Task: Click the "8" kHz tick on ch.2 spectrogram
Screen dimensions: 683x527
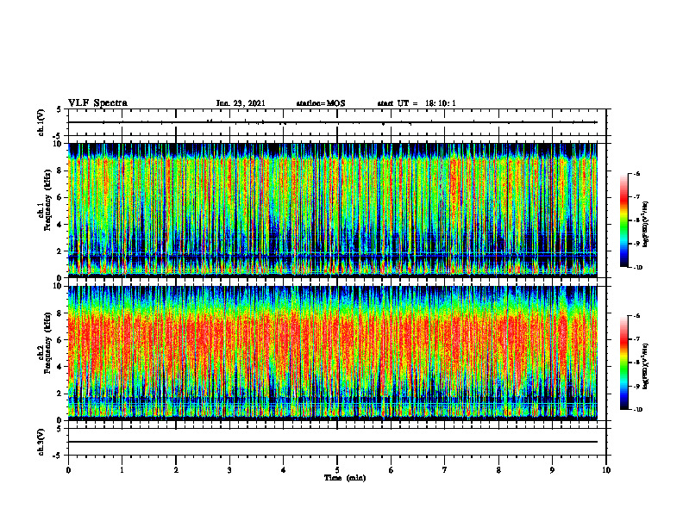Action: [60, 313]
